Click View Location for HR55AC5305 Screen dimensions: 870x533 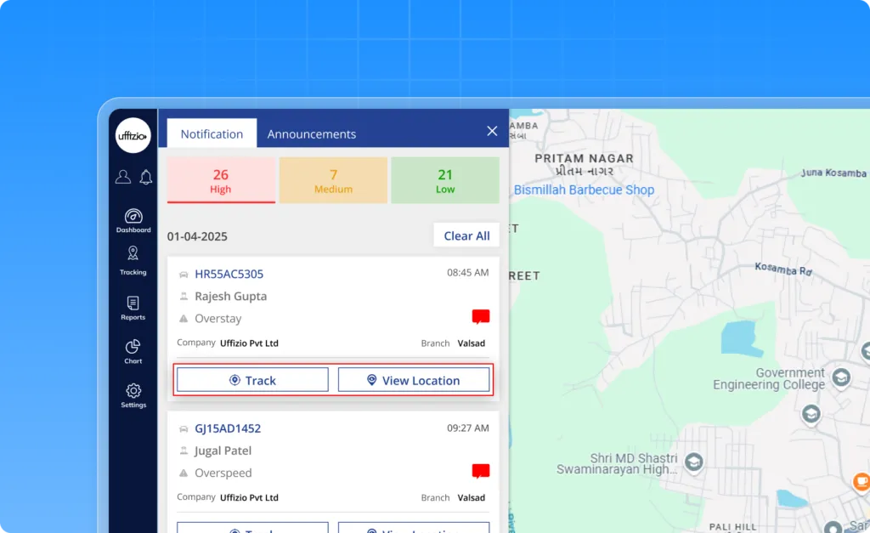pos(414,380)
